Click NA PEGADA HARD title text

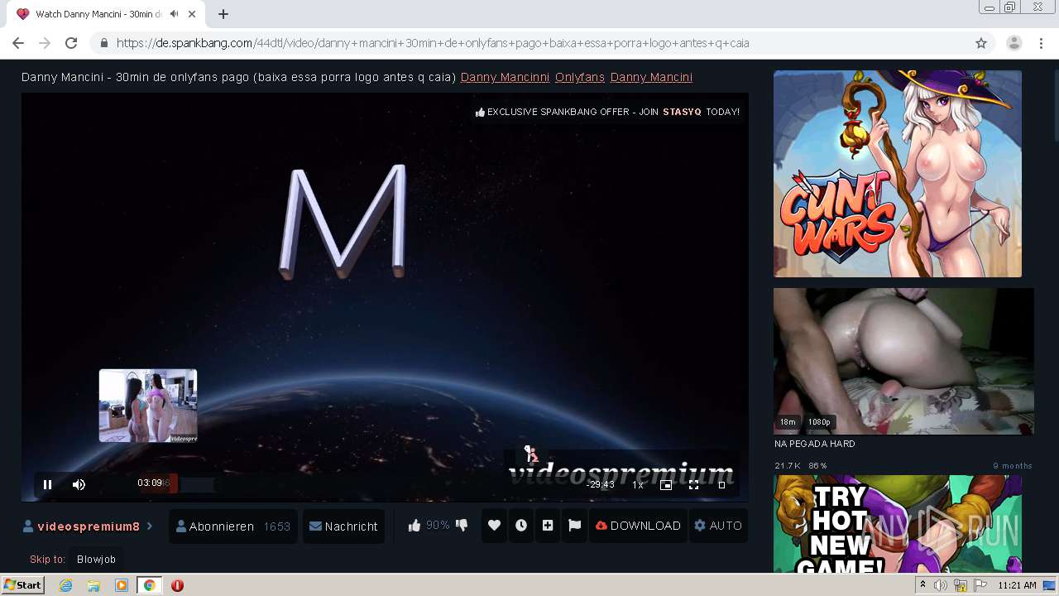click(x=815, y=444)
